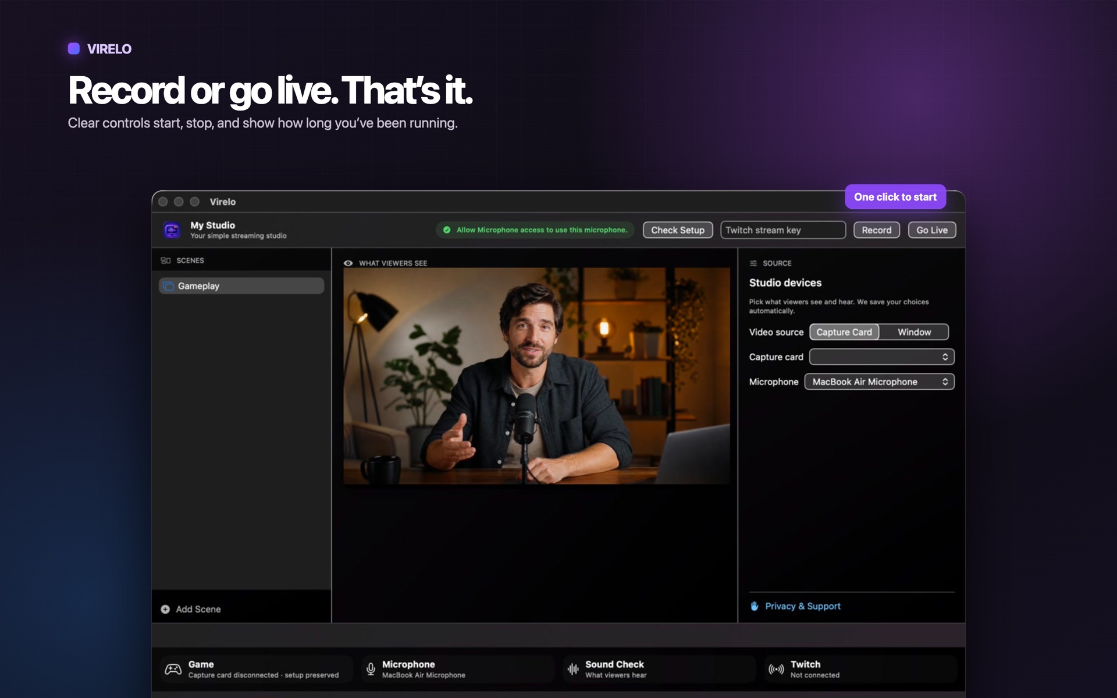Click the Game controller status icon

[x=173, y=669]
